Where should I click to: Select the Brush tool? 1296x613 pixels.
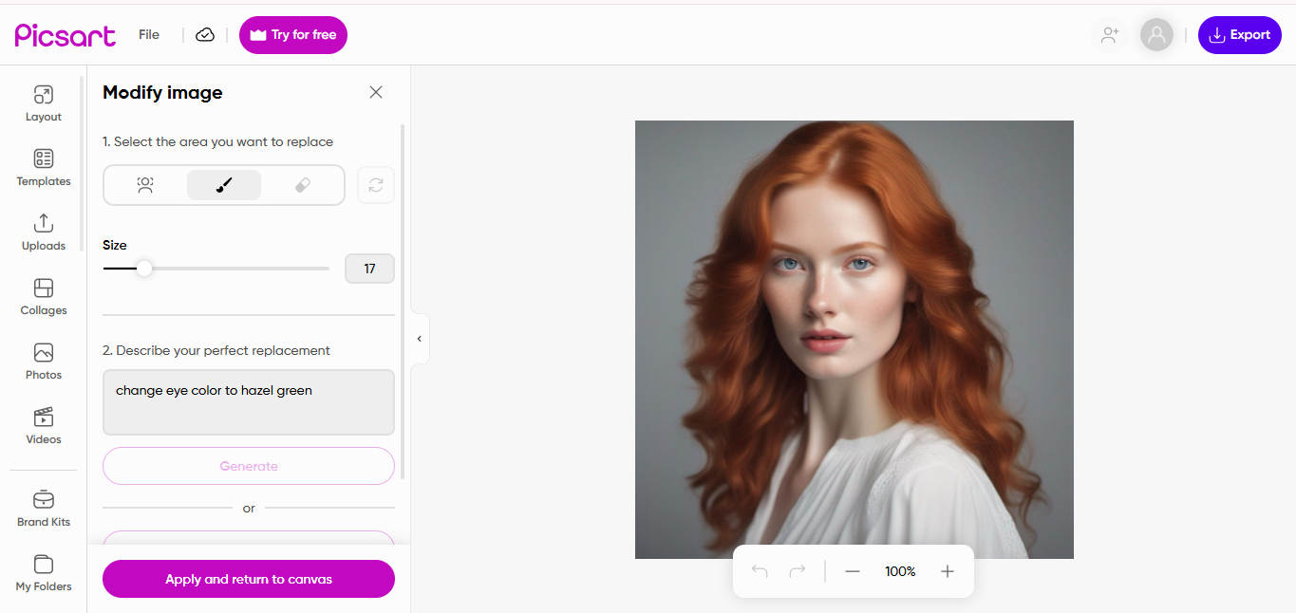coord(223,184)
